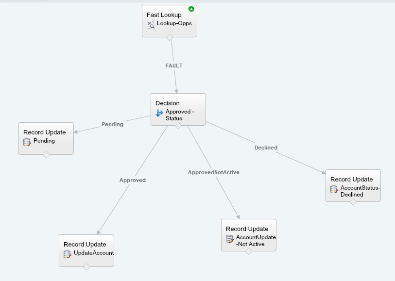The image size is (395, 281).
Task: Select the Approved connector label
Action: [x=133, y=180]
